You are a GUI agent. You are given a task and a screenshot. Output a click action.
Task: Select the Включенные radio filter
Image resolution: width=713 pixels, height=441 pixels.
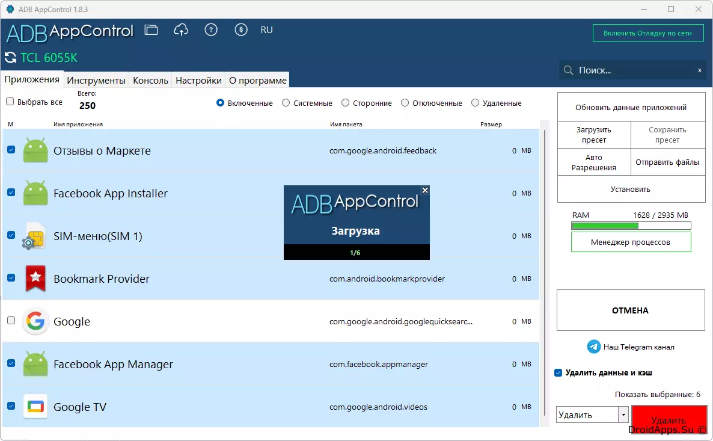click(x=221, y=103)
